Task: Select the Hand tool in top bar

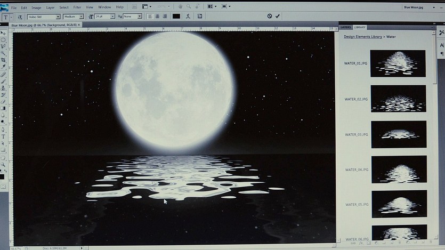Action: (181, 6)
